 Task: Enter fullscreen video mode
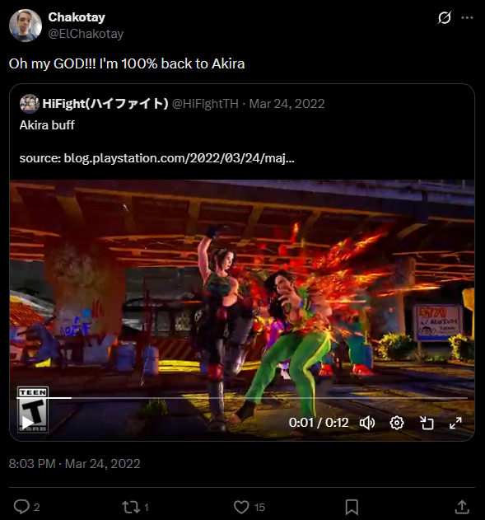[455, 423]
